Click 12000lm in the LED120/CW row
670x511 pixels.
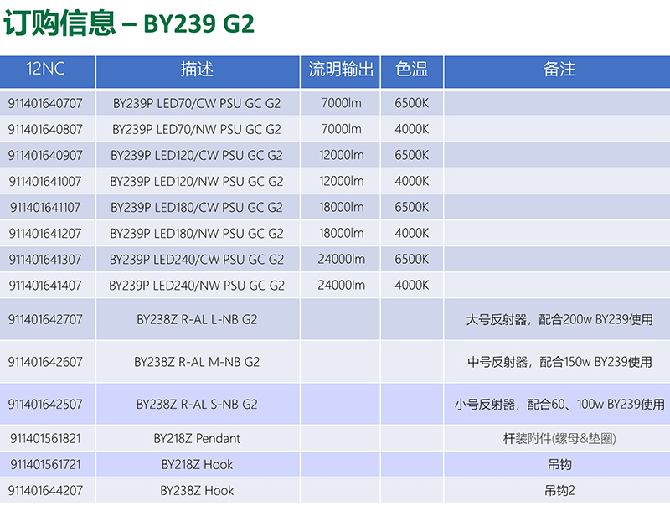341,156
